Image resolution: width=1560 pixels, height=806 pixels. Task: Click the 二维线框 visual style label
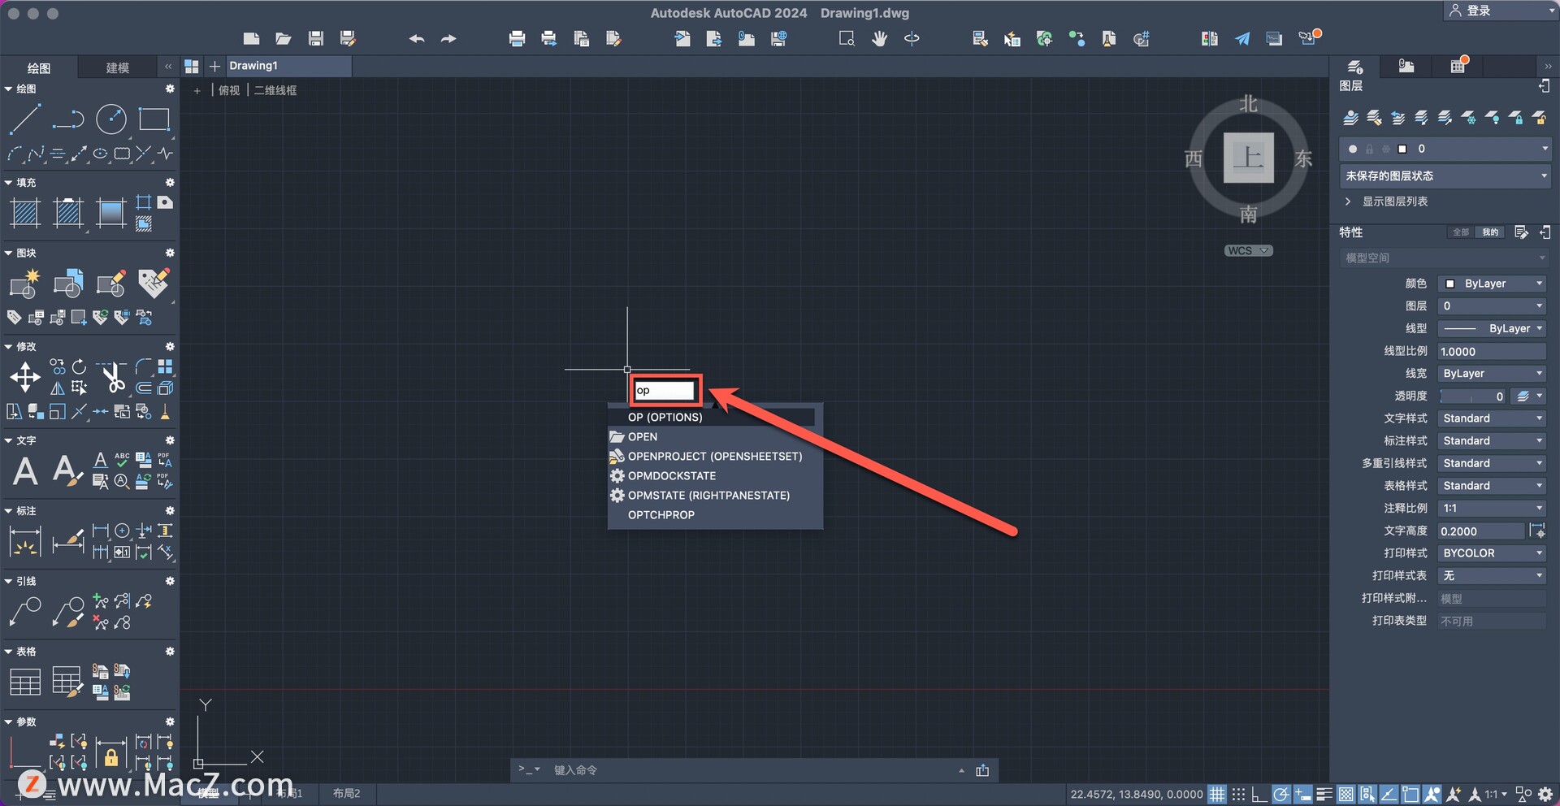click(275, 90)
